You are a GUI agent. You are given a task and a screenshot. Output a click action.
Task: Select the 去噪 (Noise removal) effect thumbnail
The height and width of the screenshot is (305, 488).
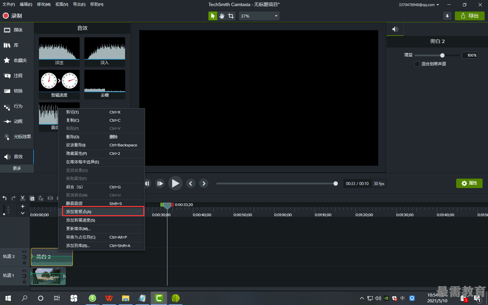105,84
